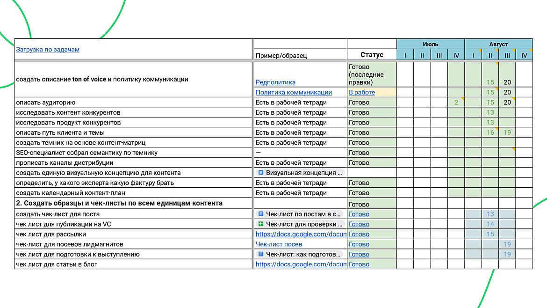The image size is (547, 308).
Task: Select the Август month header cell
Action: pyautogui.click(x=498, y=44)
